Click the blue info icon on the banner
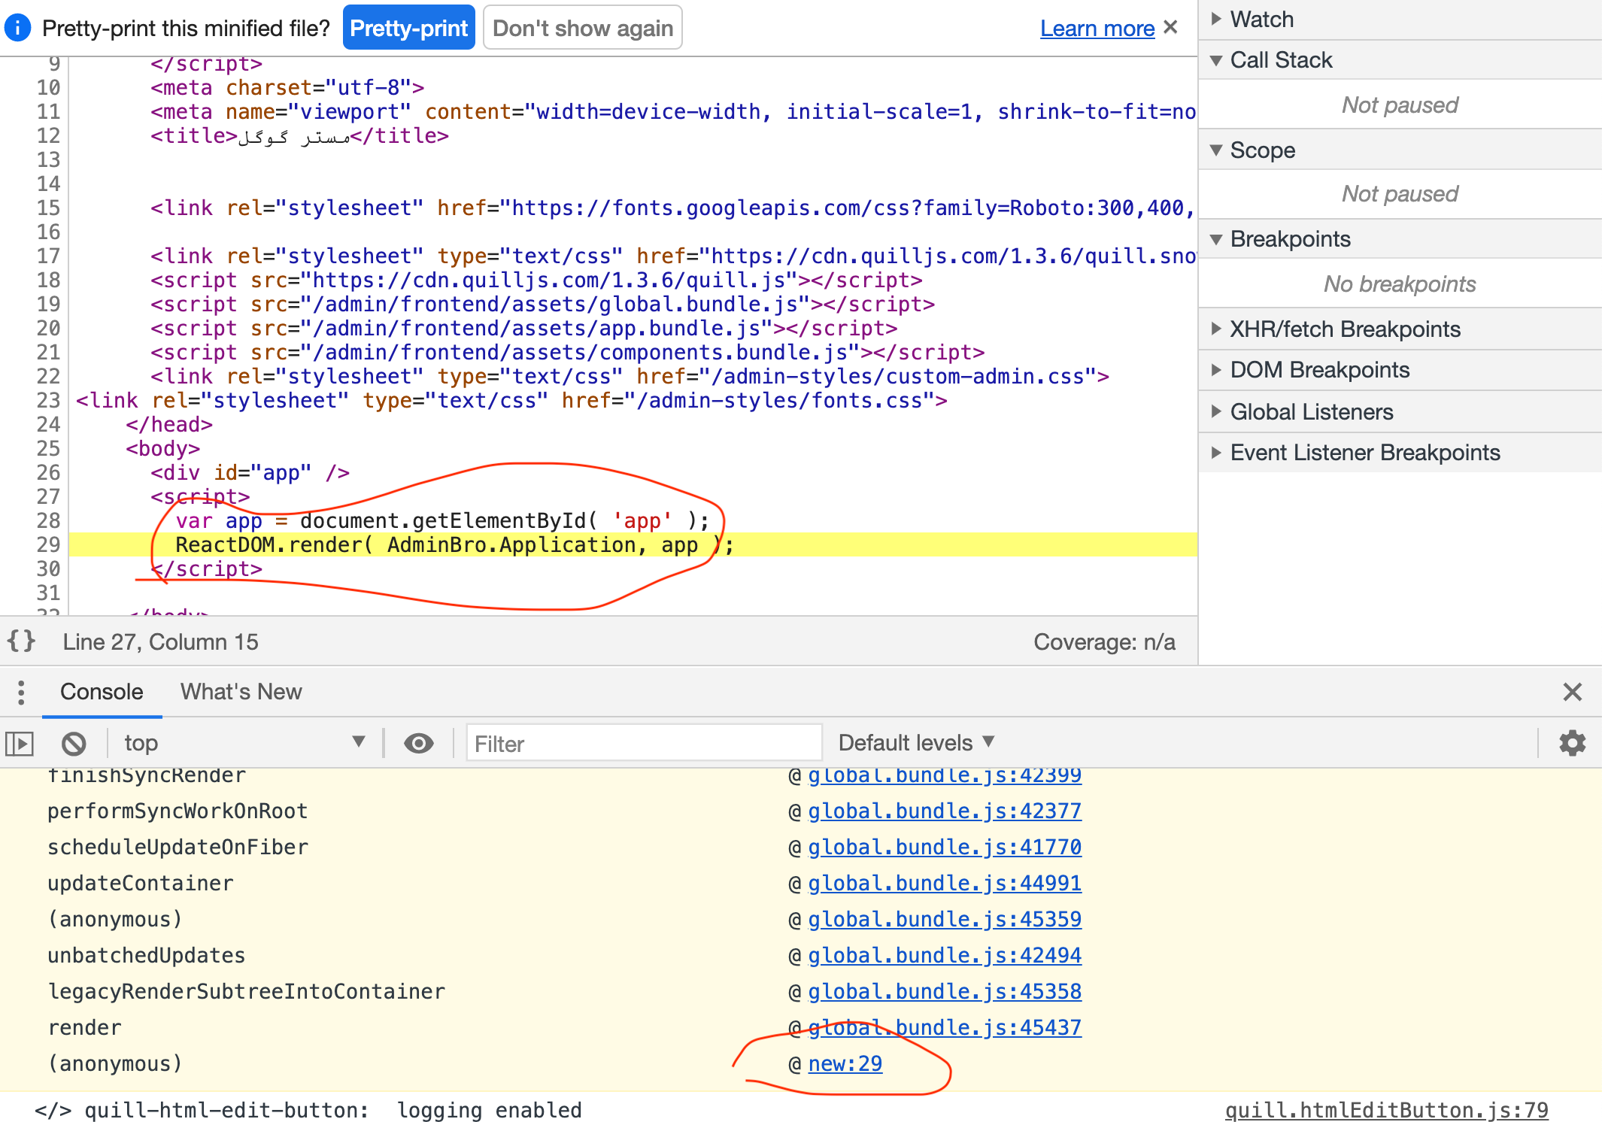 17,28
